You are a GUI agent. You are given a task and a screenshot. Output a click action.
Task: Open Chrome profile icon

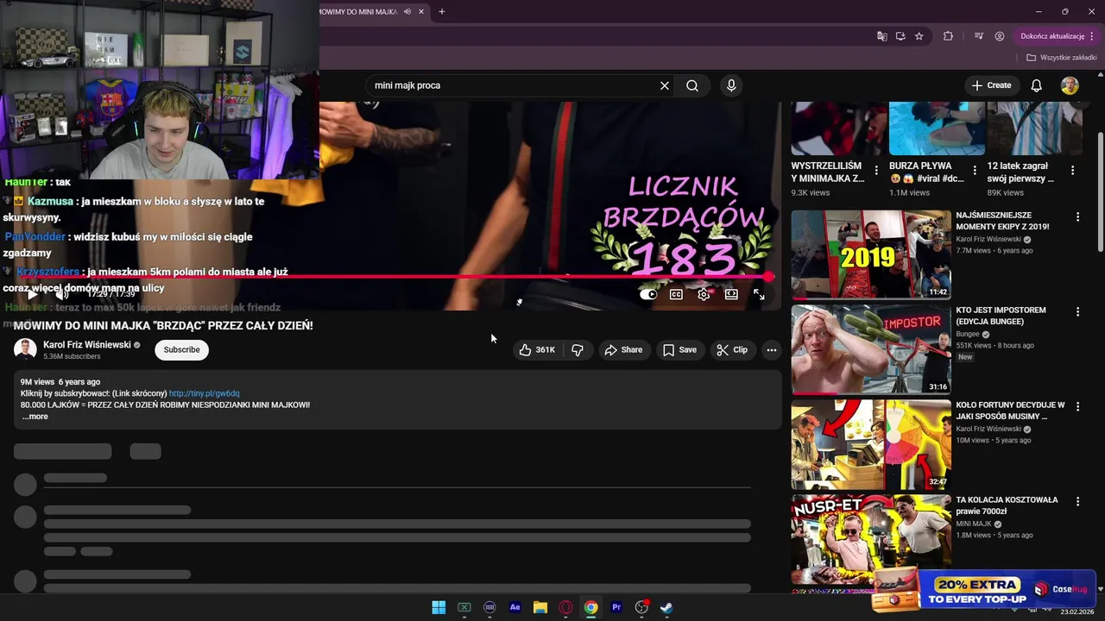click(1000, 36)
